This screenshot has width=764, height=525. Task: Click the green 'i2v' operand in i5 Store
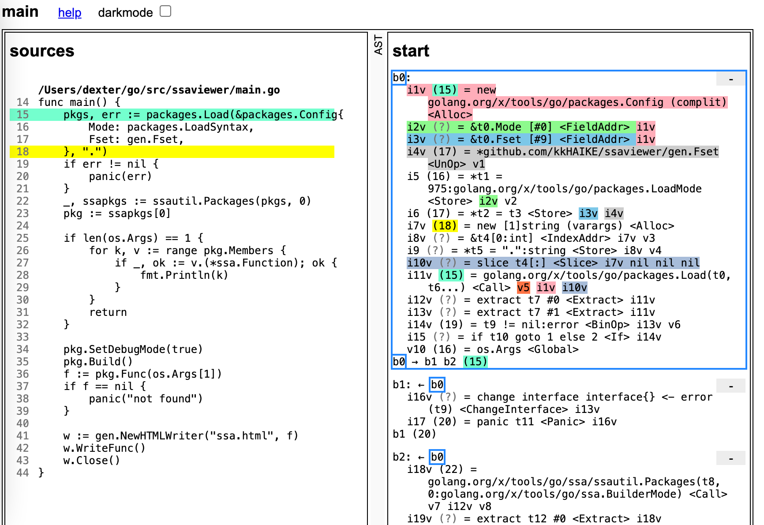click(488, 201)
